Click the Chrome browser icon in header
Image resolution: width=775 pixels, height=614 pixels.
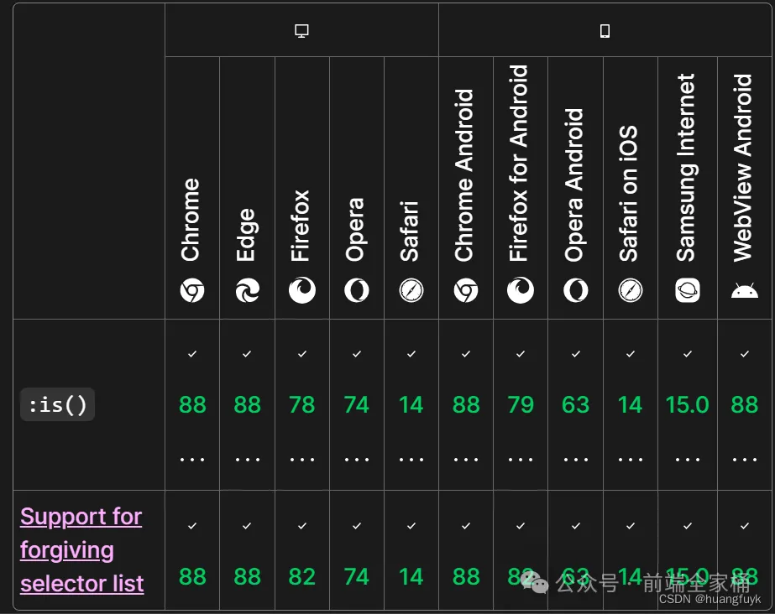(192, 290)
